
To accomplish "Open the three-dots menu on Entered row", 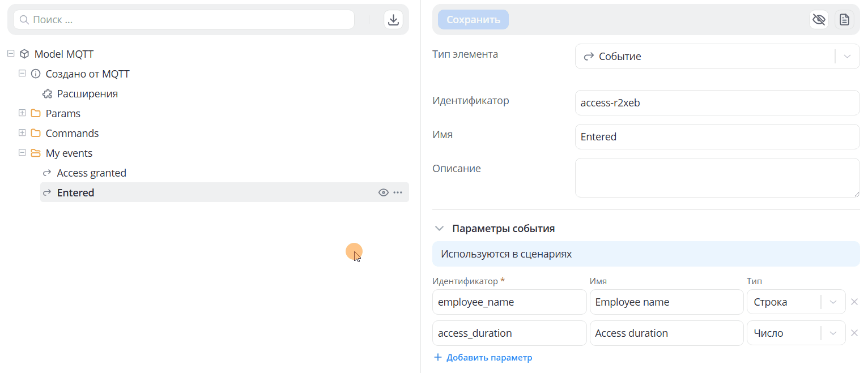I will pos(398,192).
